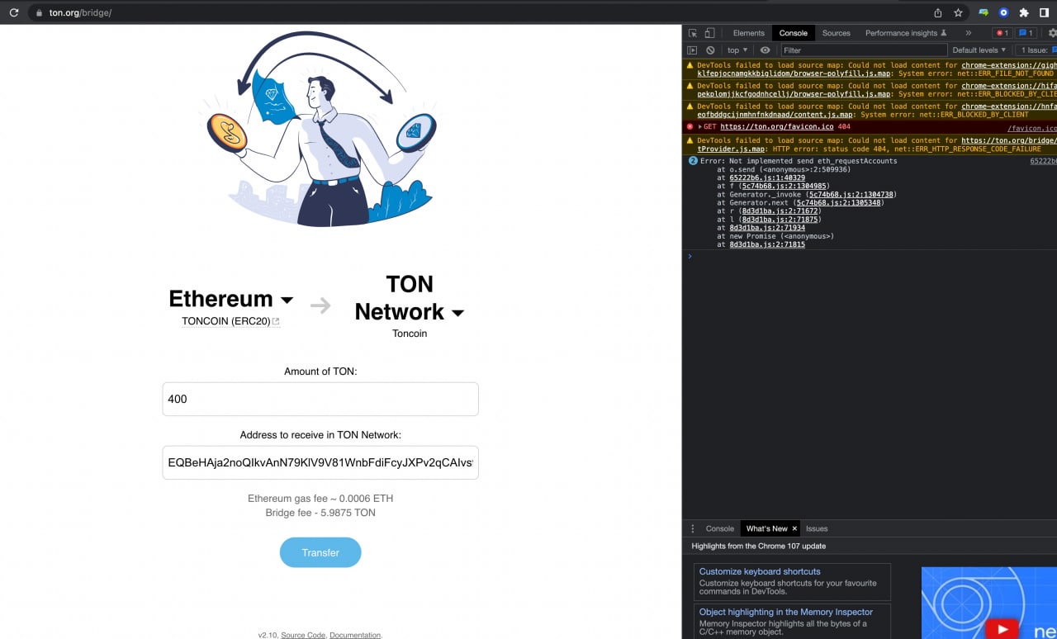
Task: Open the 8d3d1ba.js:2:71672 stack link
Action: [x=780, y=211]
